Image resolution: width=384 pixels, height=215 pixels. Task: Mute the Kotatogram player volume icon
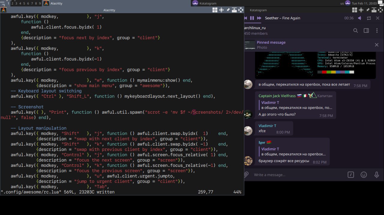point(360,18)
